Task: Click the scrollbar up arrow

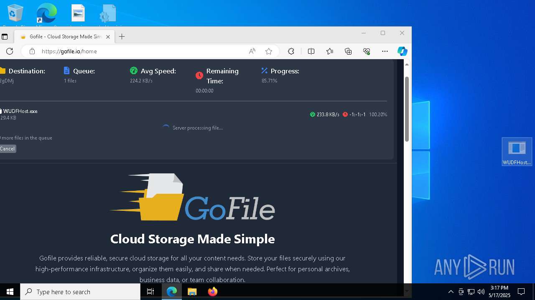Action: tap(407, 64)
